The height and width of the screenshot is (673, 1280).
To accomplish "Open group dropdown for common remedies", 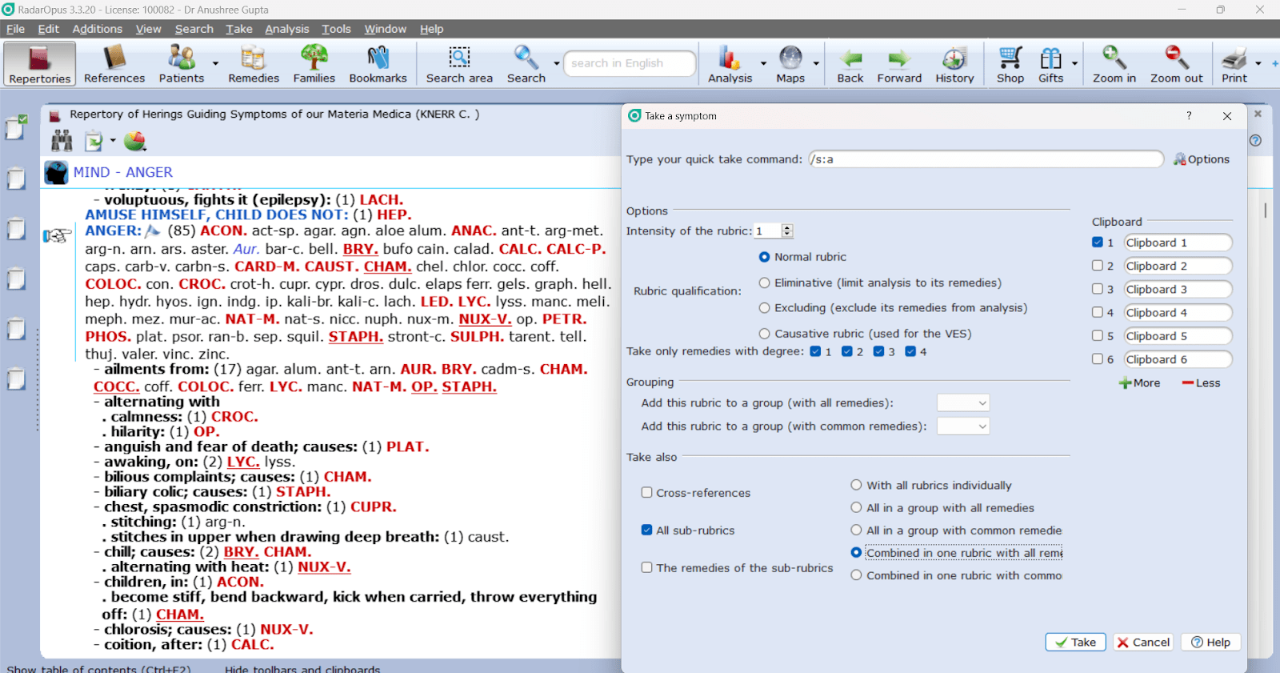I will (x=963, y=427).
